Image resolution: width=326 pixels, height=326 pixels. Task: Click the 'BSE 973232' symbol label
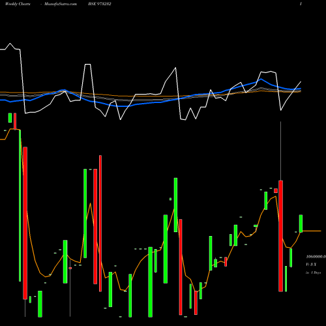[x=100, y=4]
